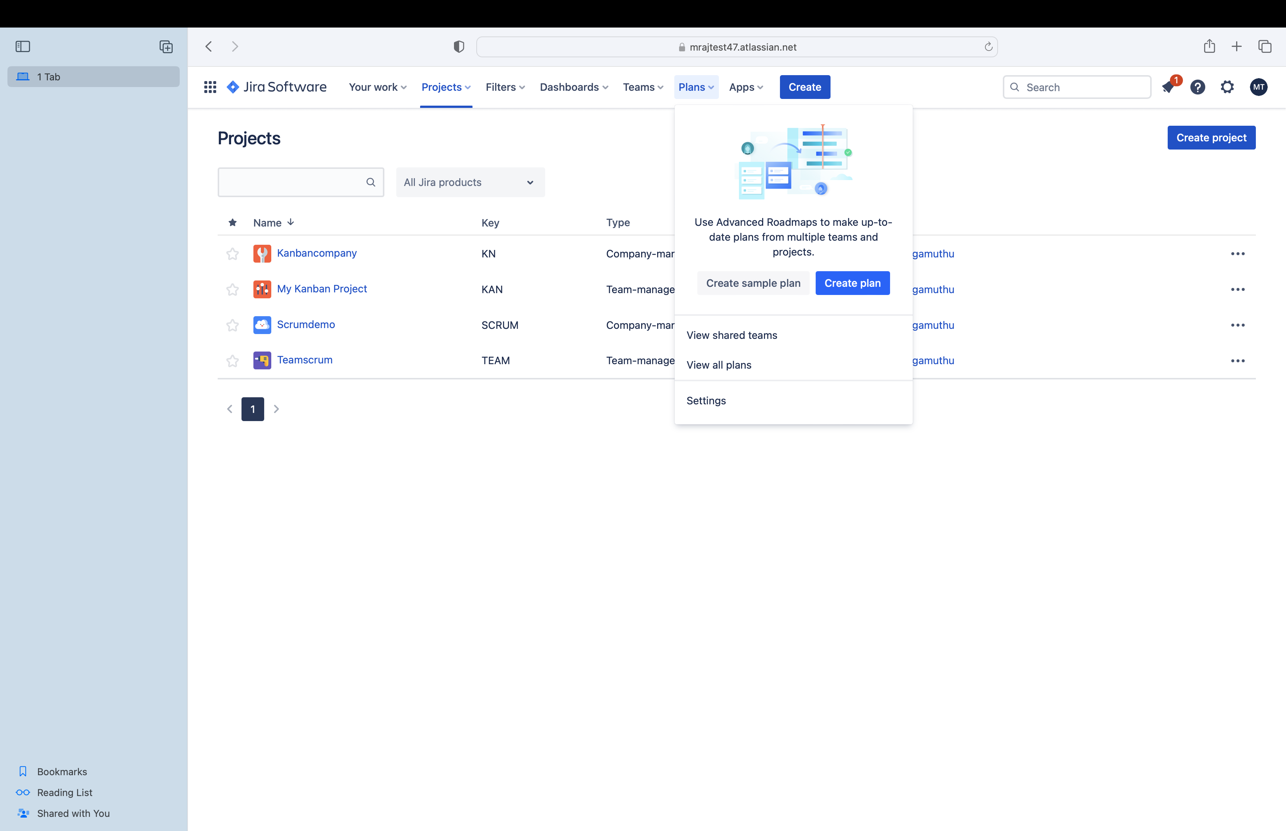Image resolution: width=1286 pixels, height=831 pixels.
Task: Click the Create plan button
Action: 852,283
